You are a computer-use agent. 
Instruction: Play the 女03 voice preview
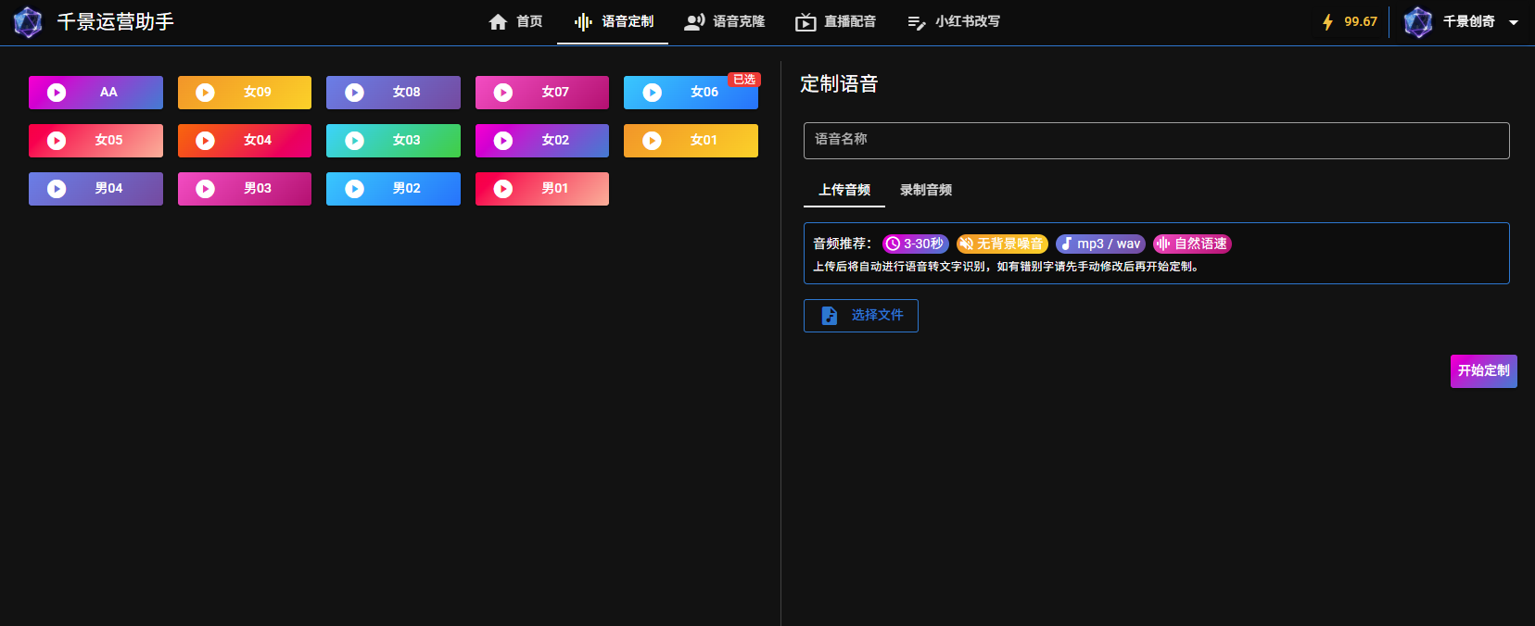(x=354, y=141)
